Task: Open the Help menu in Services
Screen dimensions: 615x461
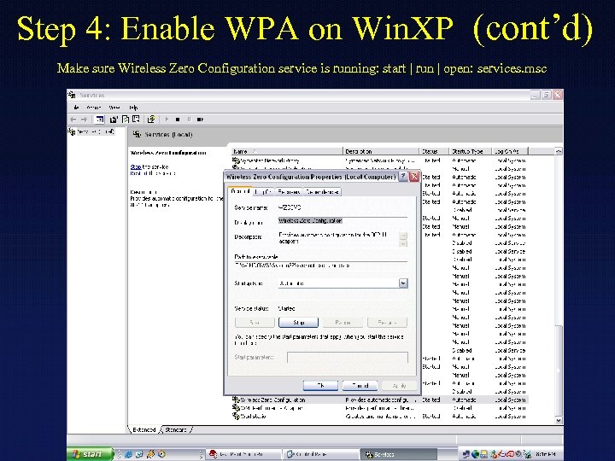Action: pos(133,108)
